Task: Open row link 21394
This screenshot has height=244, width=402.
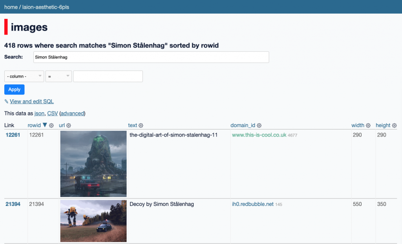Action: click(x=13, y=204)
